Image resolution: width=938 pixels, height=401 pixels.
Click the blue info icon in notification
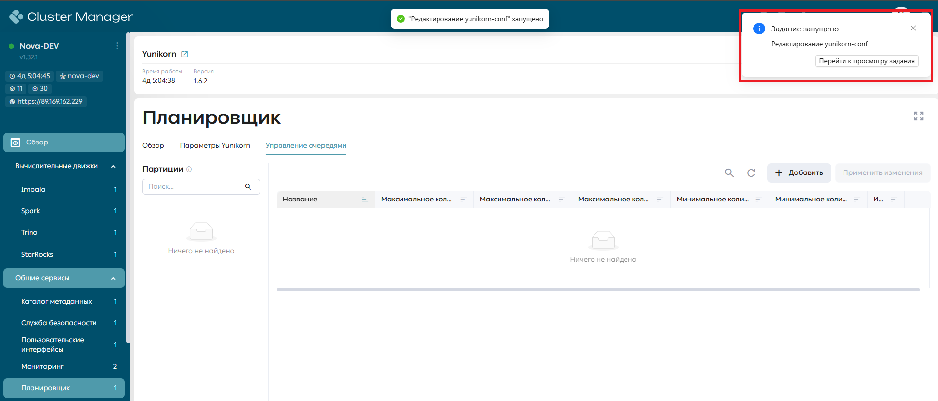point(759,29)
